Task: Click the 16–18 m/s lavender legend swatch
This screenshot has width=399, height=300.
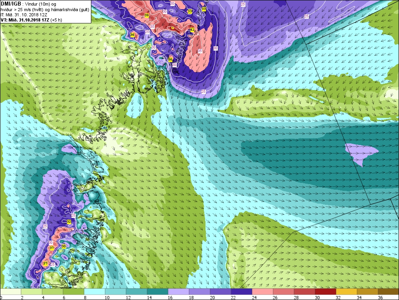Action: [179, 292]
